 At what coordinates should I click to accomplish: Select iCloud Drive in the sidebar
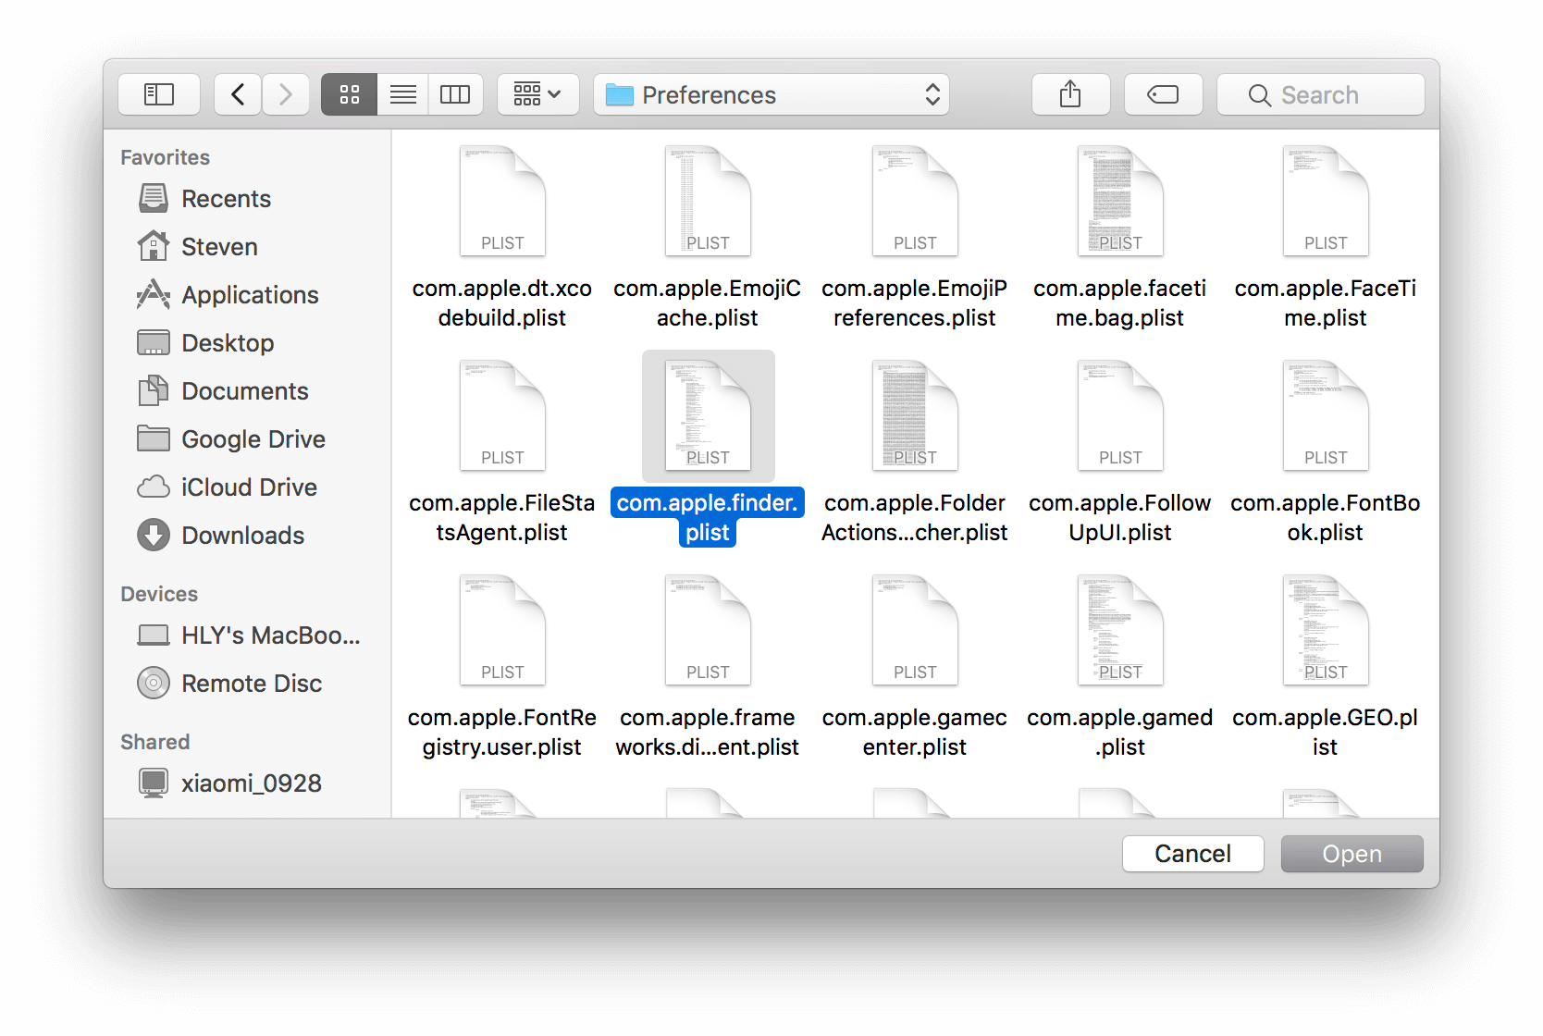coord(249,487)
